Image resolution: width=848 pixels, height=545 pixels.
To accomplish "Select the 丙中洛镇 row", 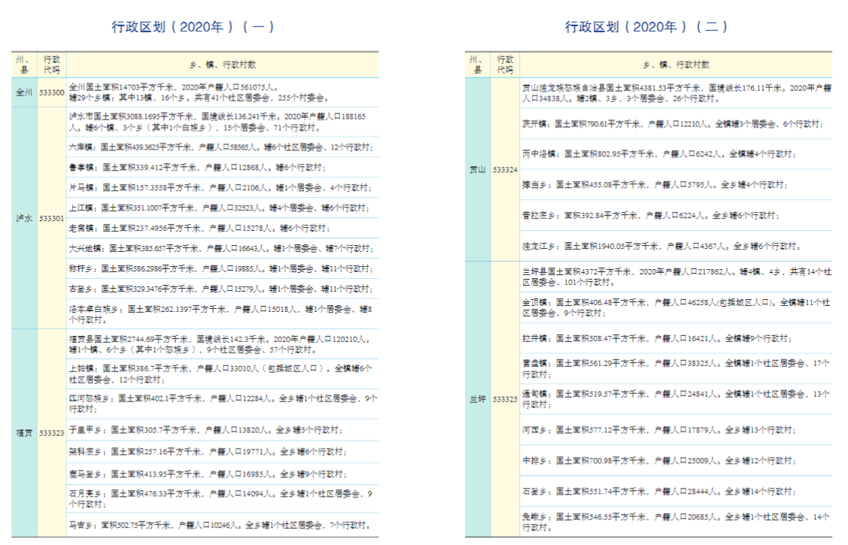I will click(676, 154).
